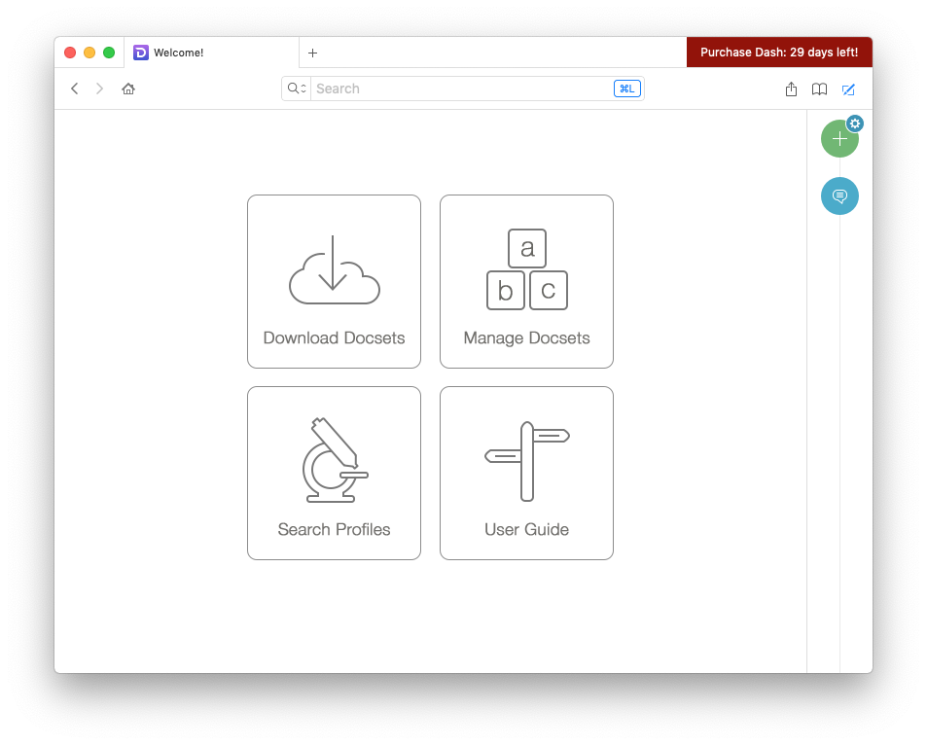
Task: Minimize window with yellow button
Action: (x=89, y=53)
